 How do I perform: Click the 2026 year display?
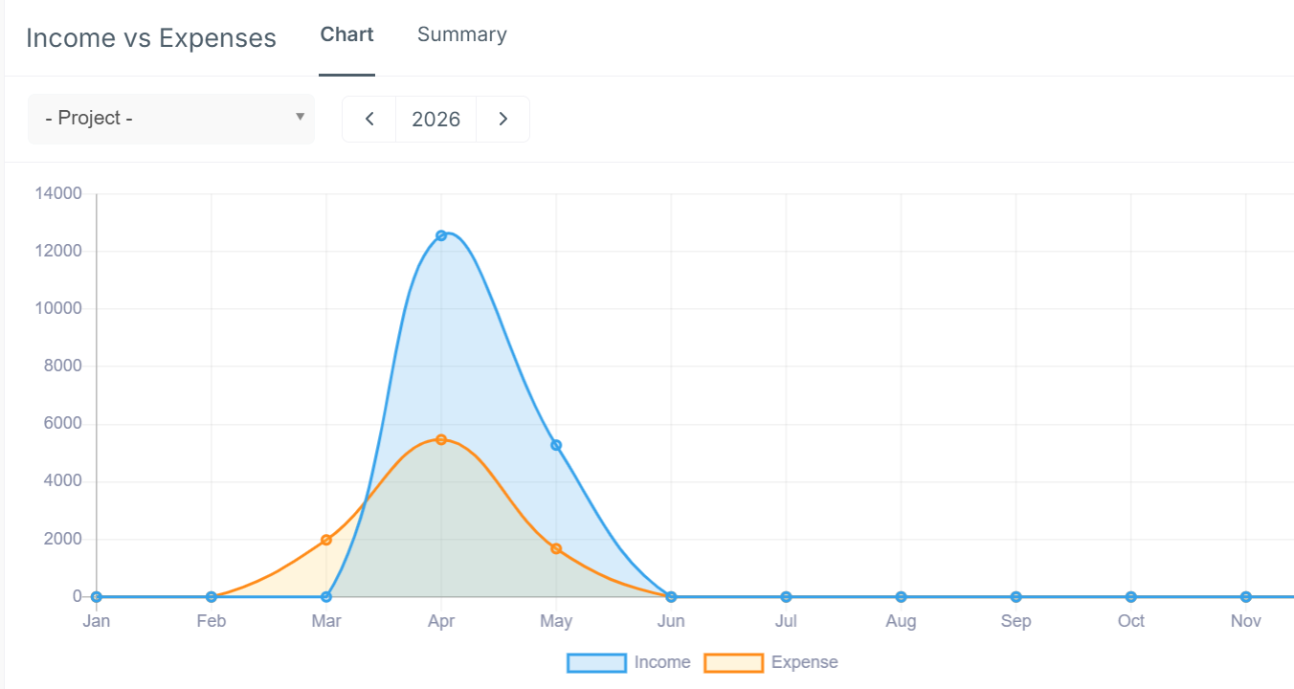click(436, 120)
